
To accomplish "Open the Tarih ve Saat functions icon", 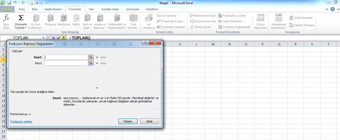I will [87, 18].
